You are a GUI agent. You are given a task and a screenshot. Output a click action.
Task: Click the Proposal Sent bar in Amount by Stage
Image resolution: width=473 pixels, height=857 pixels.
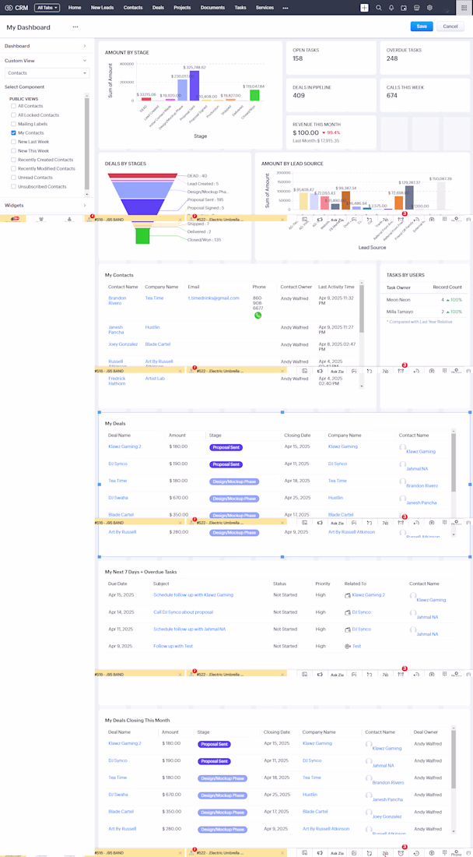194,86
